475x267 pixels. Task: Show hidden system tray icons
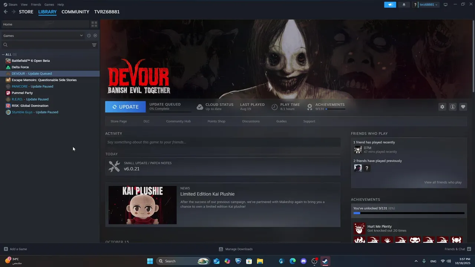tap(416, 261)
